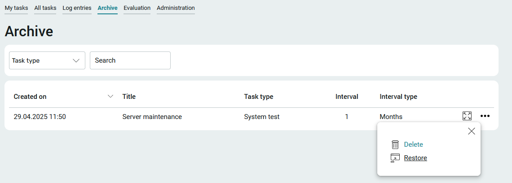Focus the Search input field

(x=130, y=60)
